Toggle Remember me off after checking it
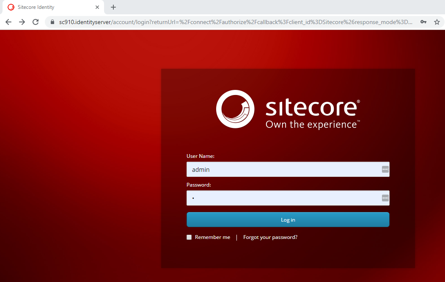 pyautogui.click(x=189, y=237)
